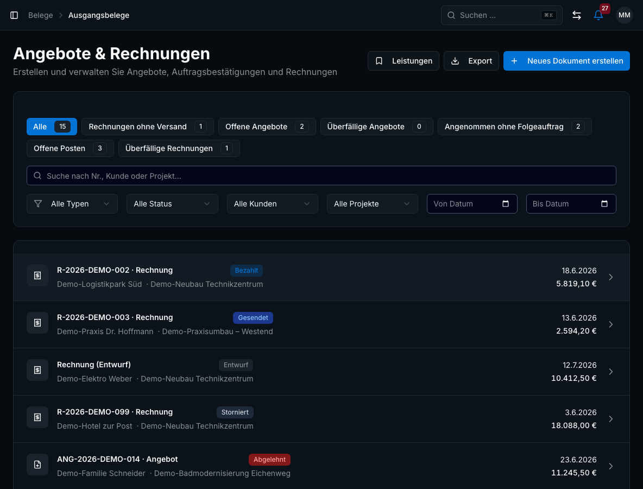This screenshot has width=643, height=489.
Task: Click the Gesendet status badge
Action: (x=253, y=317)
